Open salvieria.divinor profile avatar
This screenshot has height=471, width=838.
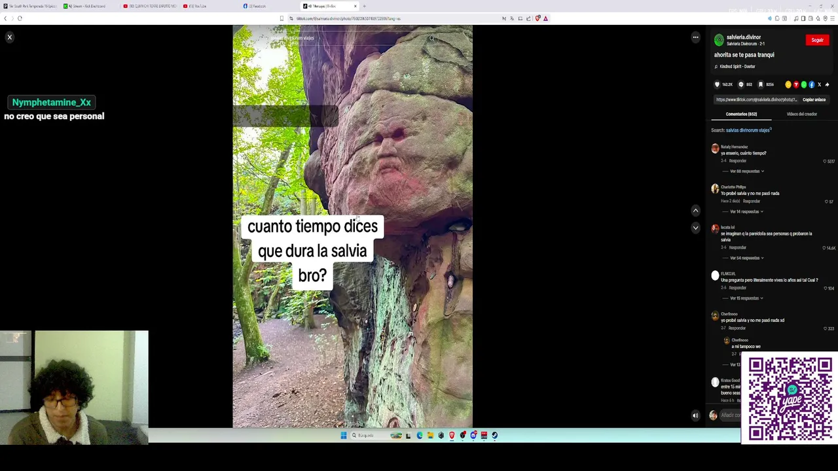tap(719, 40)
